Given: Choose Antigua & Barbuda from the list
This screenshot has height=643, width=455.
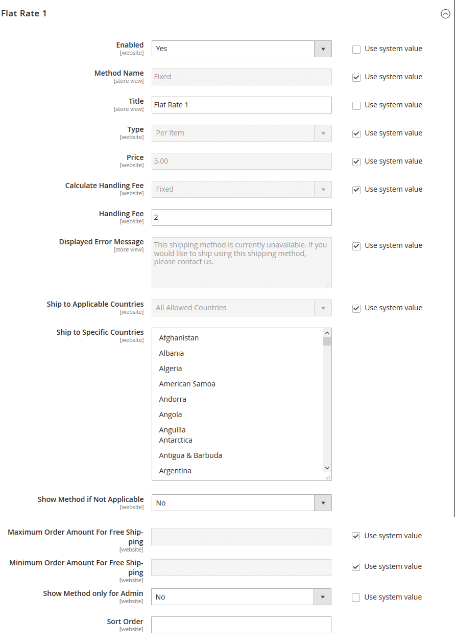Looking at the screenshot, I should tap(190, 455).
